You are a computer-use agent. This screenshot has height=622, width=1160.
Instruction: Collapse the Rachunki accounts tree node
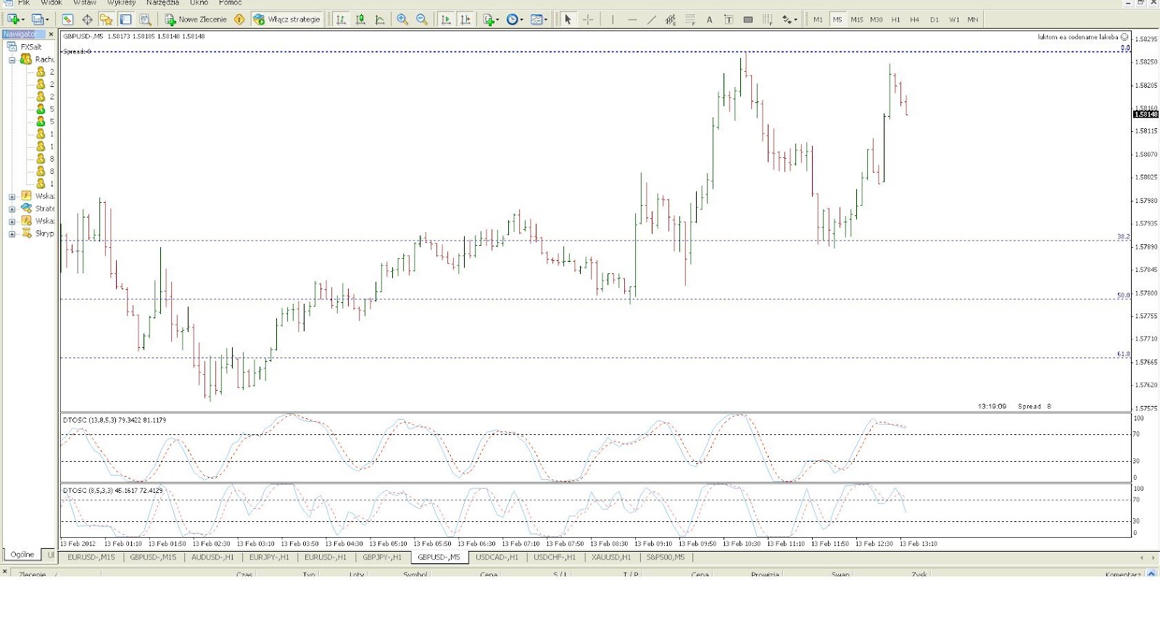[12, 59]
